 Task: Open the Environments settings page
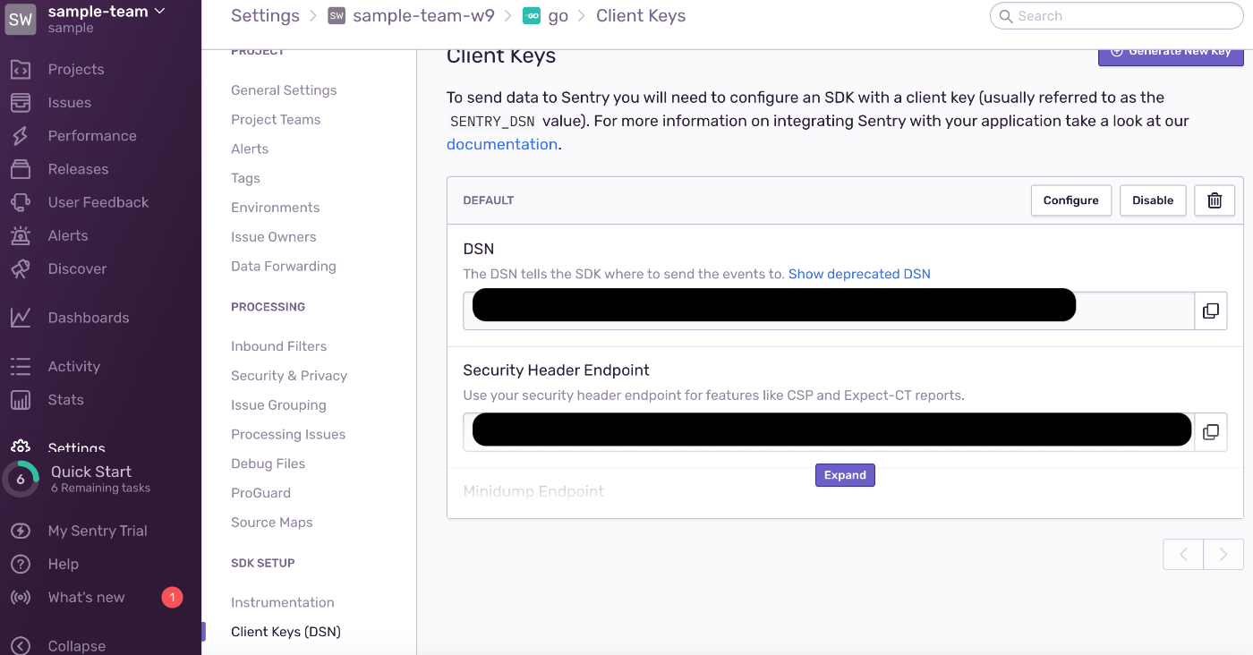(x=275, y=208)
